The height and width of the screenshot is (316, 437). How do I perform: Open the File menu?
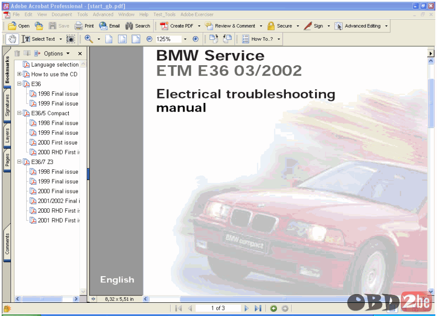pyautogui.click(x=16, y=14)
